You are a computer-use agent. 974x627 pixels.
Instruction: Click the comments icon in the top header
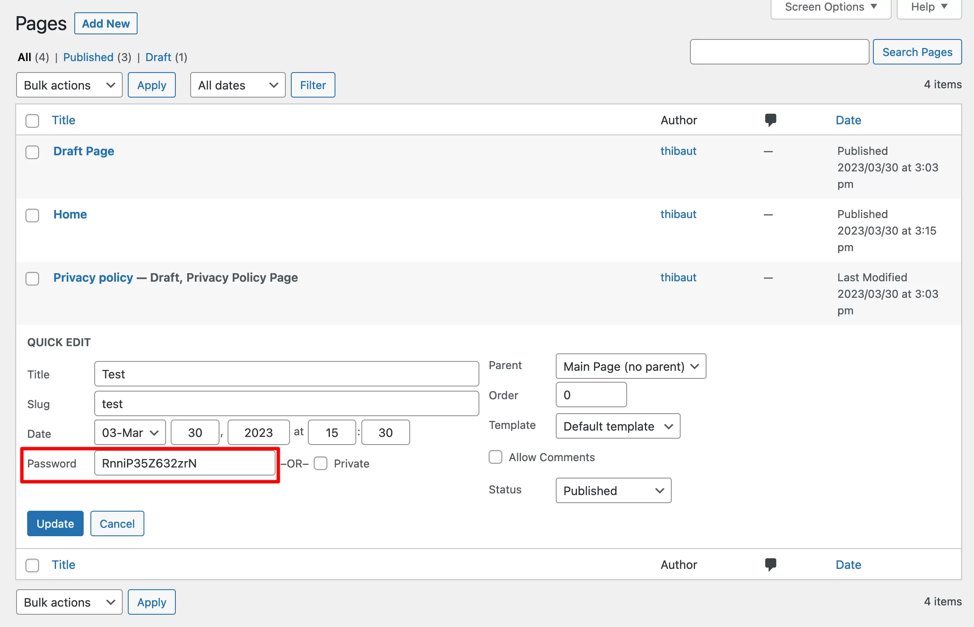[x=770, y=120]
